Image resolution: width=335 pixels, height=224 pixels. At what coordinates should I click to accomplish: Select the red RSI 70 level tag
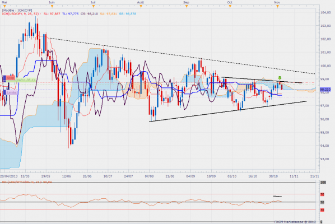coord(322,194)
